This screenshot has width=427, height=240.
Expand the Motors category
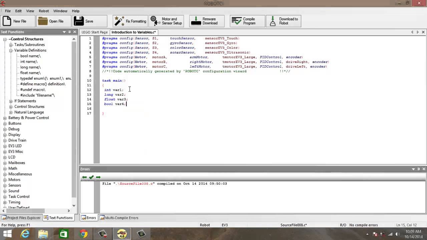tap(5, 180)
